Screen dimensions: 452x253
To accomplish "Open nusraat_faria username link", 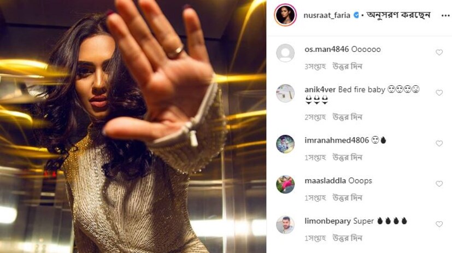I will [327, 15].
